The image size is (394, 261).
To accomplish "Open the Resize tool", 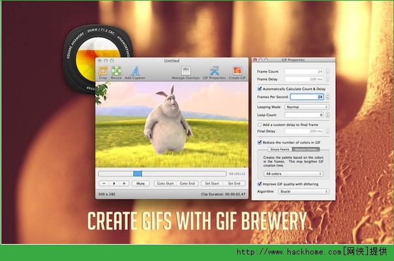I will click(x=116, y=71).
